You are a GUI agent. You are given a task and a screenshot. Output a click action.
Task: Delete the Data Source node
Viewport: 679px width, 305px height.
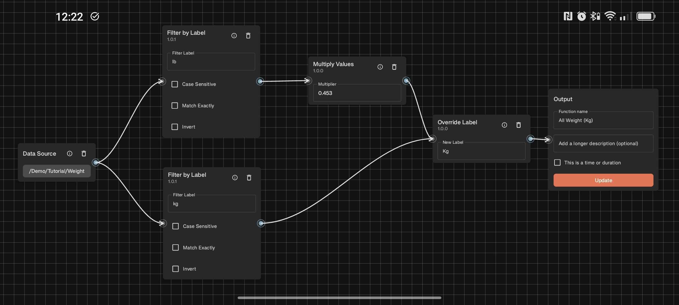click(84, 153)
